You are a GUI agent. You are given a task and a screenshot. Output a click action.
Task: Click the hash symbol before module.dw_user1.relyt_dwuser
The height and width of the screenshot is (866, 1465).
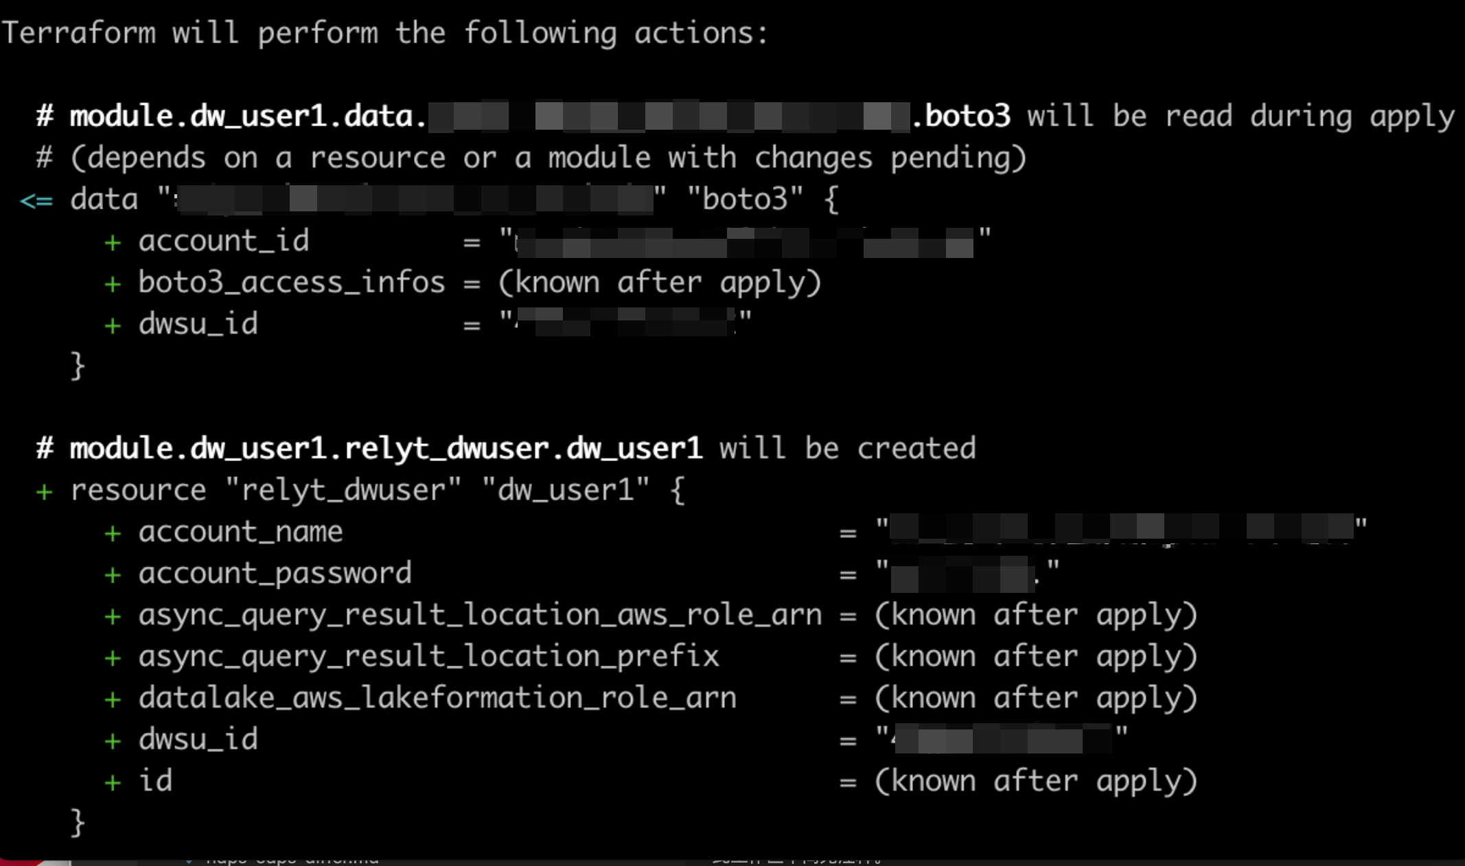[x=45, y=449]
